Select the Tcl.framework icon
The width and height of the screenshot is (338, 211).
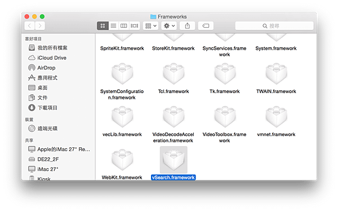[x=174, y=74]
